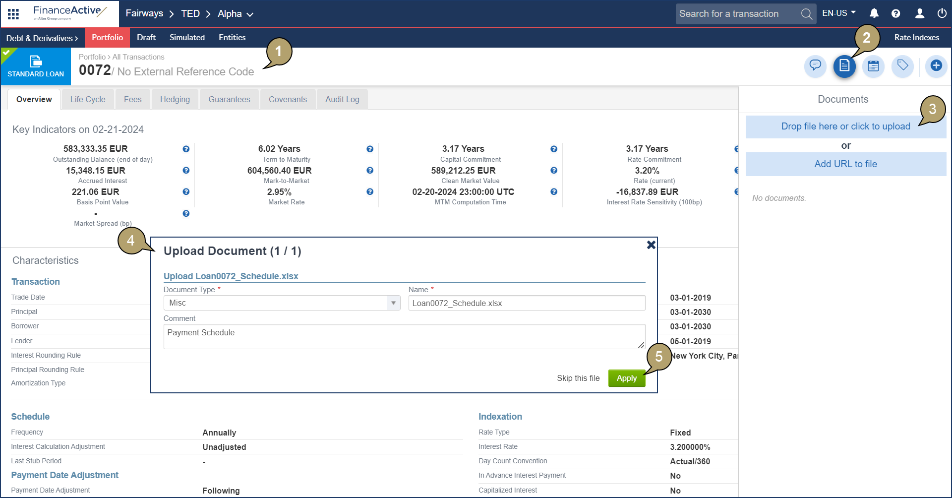This screenshot has height=498, width=952.
Task: Switch to the Audit Log tab
Action: [342, 99]
